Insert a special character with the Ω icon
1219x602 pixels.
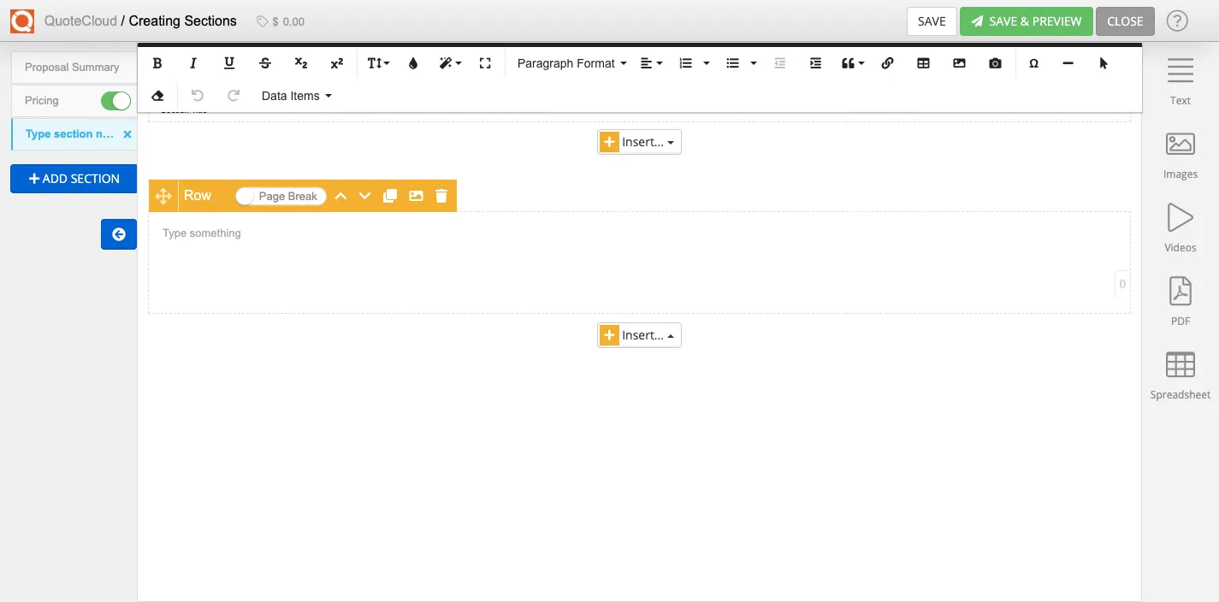tap(1033, 62)
